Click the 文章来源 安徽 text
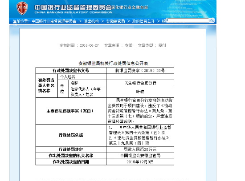Screen dimensions: 245x181 pos(118,45)
